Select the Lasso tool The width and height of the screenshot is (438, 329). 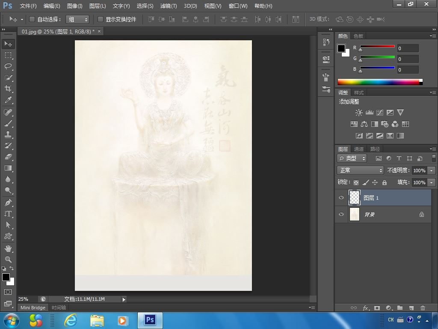(x=8, y=66)
